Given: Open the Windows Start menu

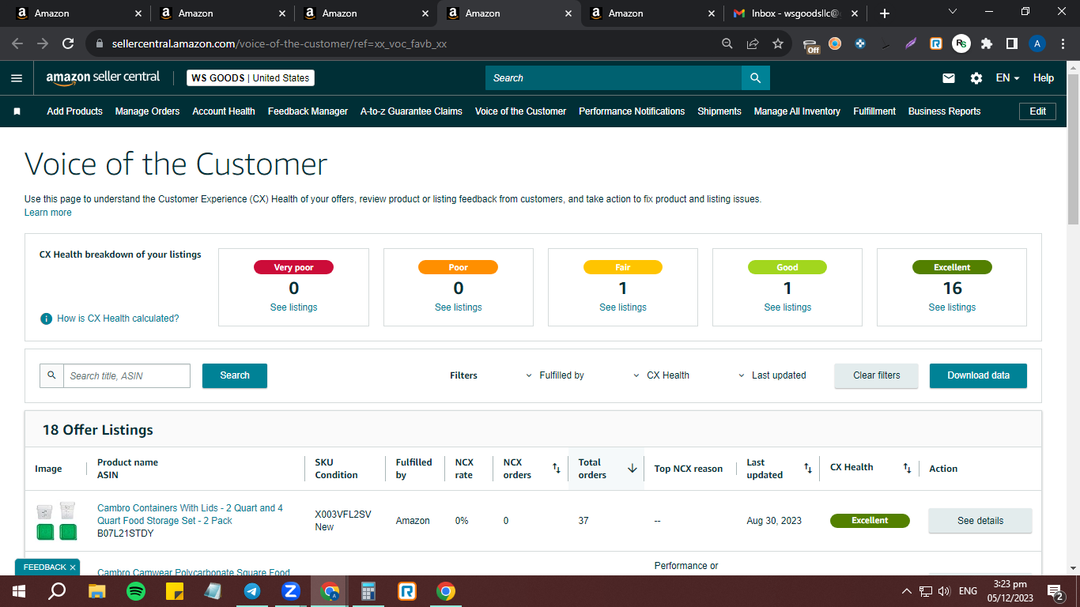Looking at the screenshot, I should 19,591.
